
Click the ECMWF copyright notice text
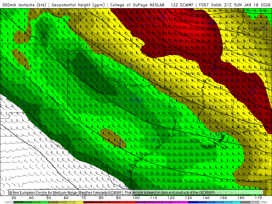click(112, 192)
